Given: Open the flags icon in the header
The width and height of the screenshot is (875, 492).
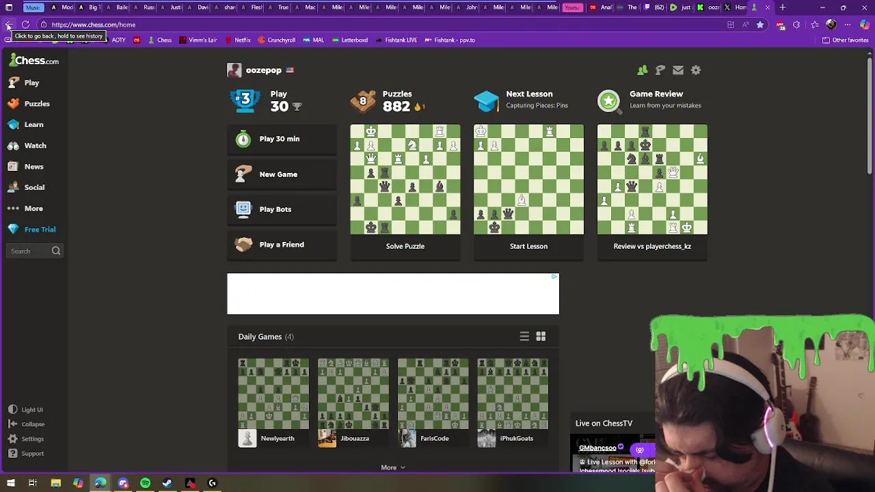Looking at the screenshot, I should pyautogui.click(x=660, y=70).
